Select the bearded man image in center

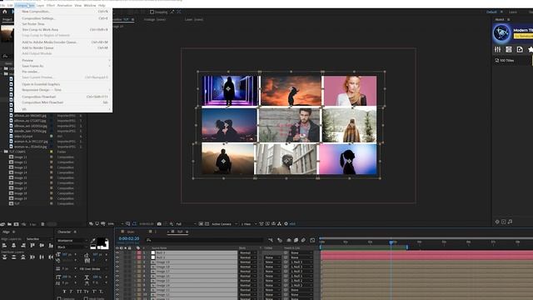coord(289,125)
